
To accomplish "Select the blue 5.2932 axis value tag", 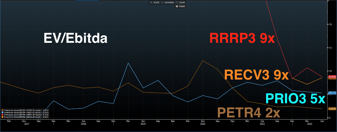I will [332, 93].
